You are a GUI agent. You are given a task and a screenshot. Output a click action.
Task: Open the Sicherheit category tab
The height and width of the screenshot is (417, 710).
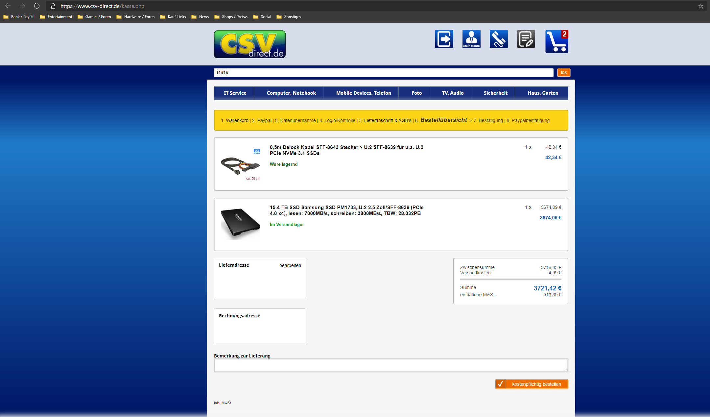[495, 93]
